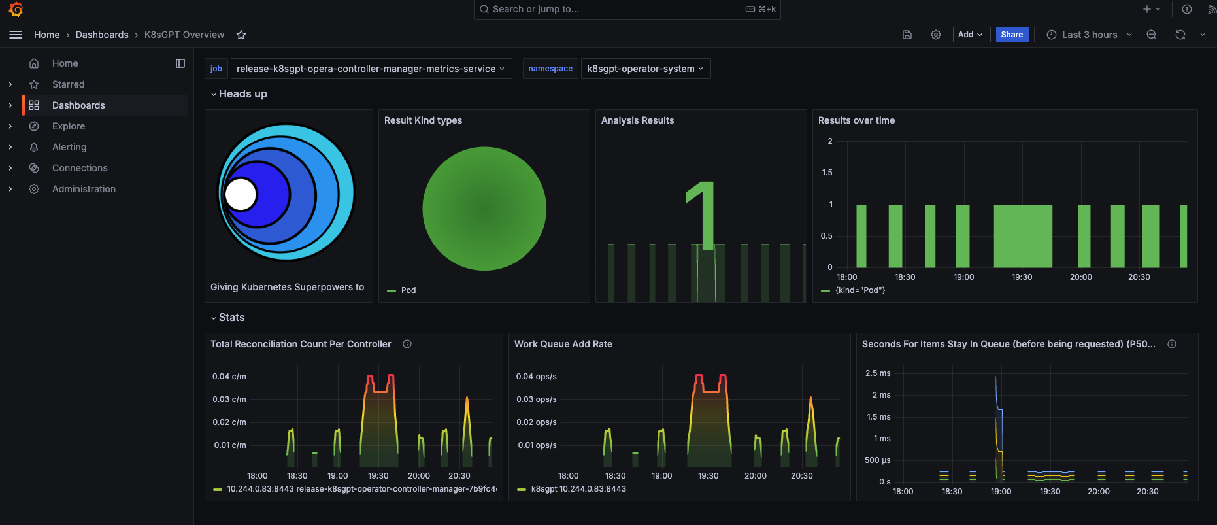This screenshot has width=1217, height=525.
Task: Expand the Explore sidebar section
Action: click(10, 126)
